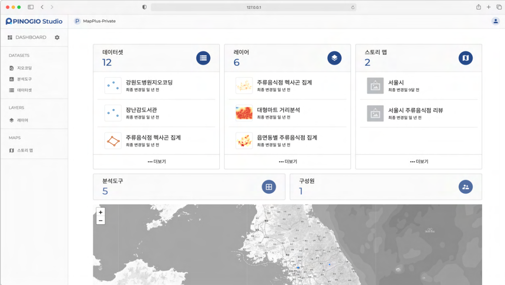Screen dimensions: 505x285
Task: Open the 대형마트 거리분석 layer
Action: coord(278,110)
